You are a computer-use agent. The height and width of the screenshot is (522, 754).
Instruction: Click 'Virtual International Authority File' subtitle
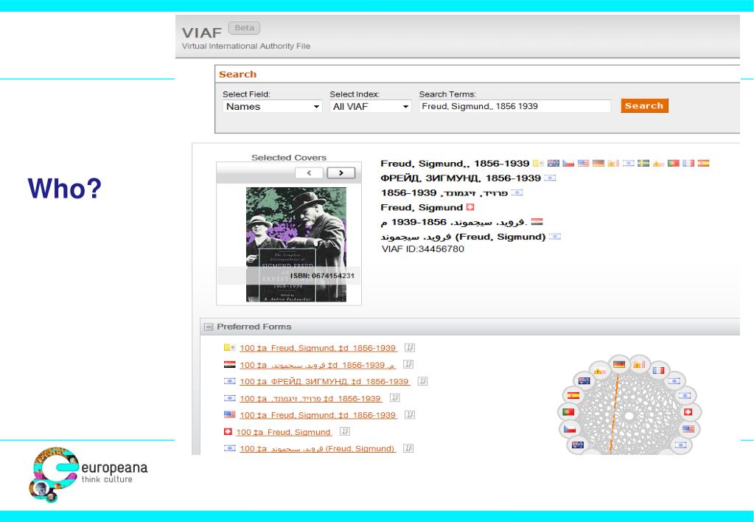245,46
